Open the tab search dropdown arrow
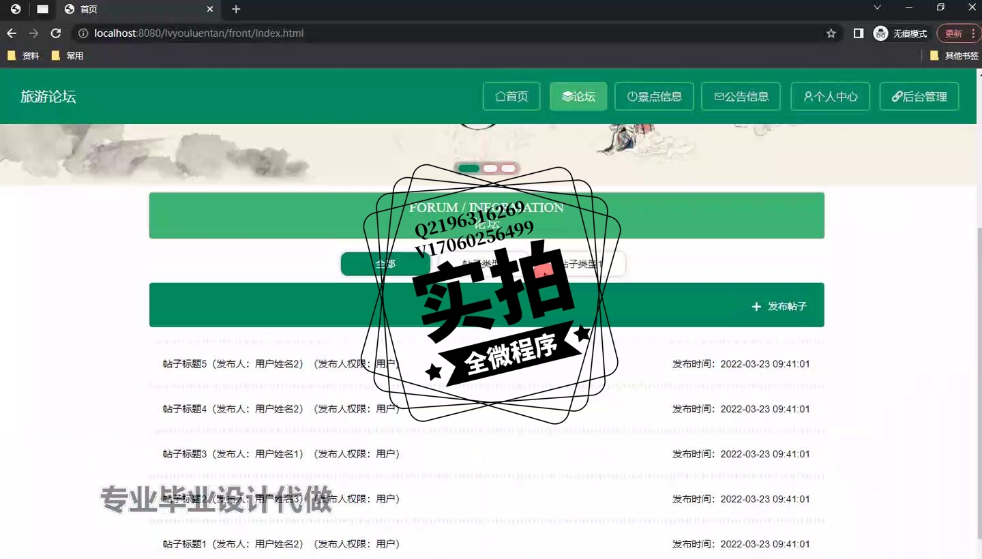 pyautogui.click(x=878, y=7)
